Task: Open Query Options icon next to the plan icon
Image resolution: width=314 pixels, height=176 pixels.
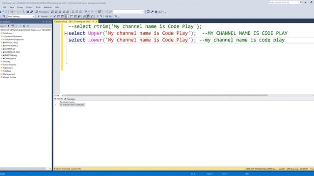Action: coord(62,16)
